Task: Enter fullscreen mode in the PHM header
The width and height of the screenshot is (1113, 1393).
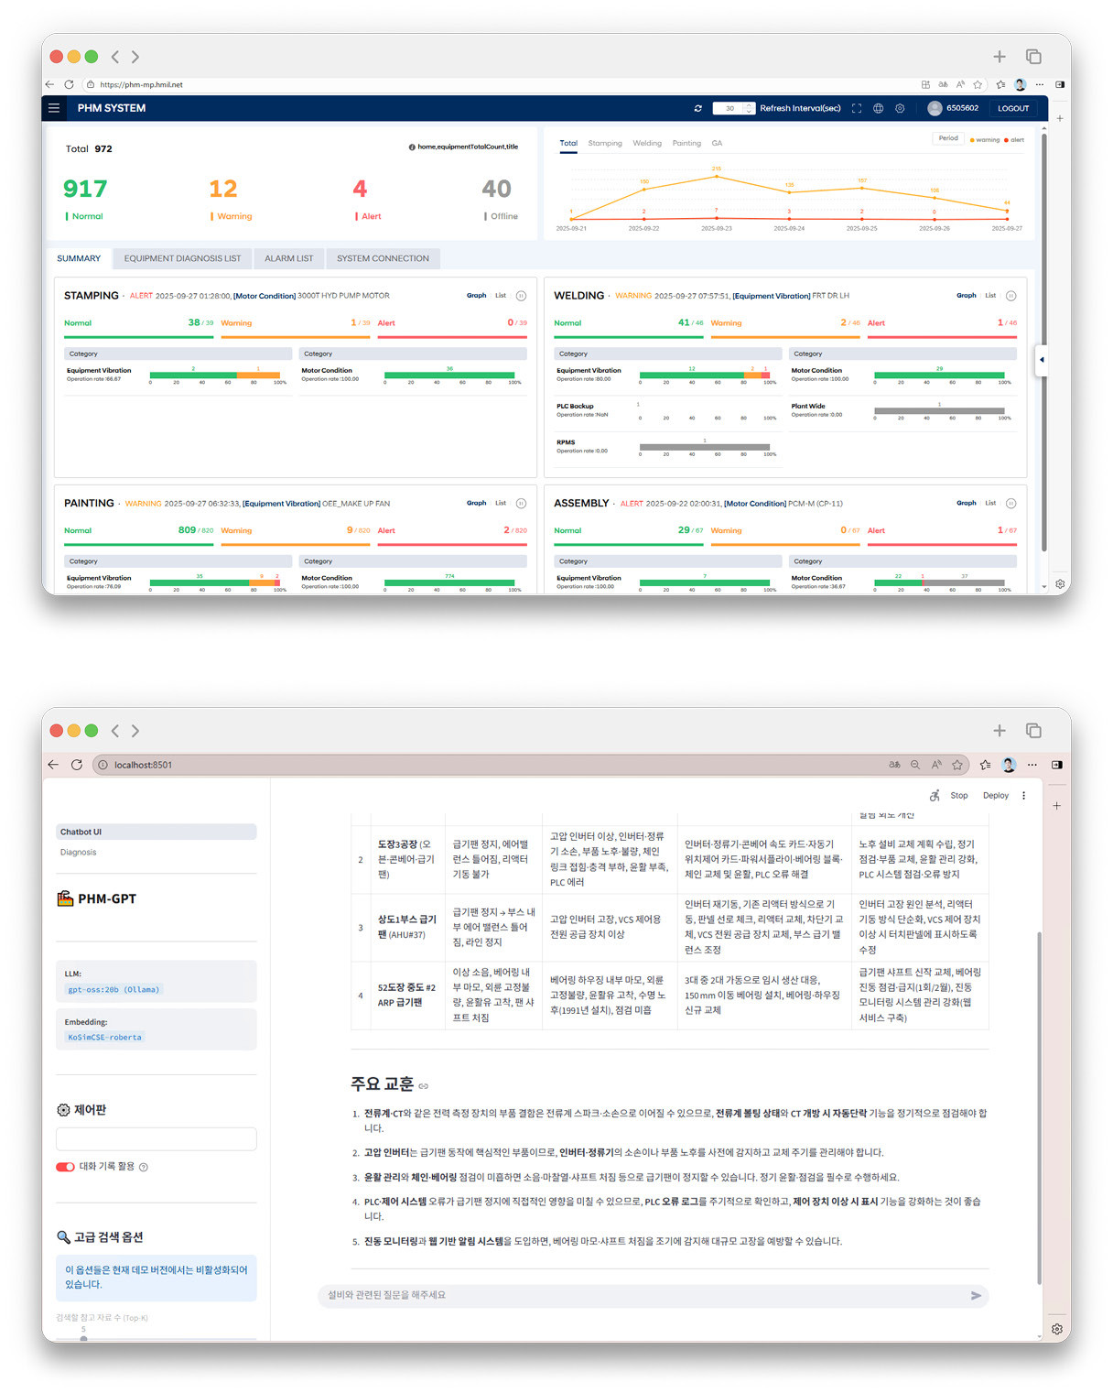Action: 857,108
